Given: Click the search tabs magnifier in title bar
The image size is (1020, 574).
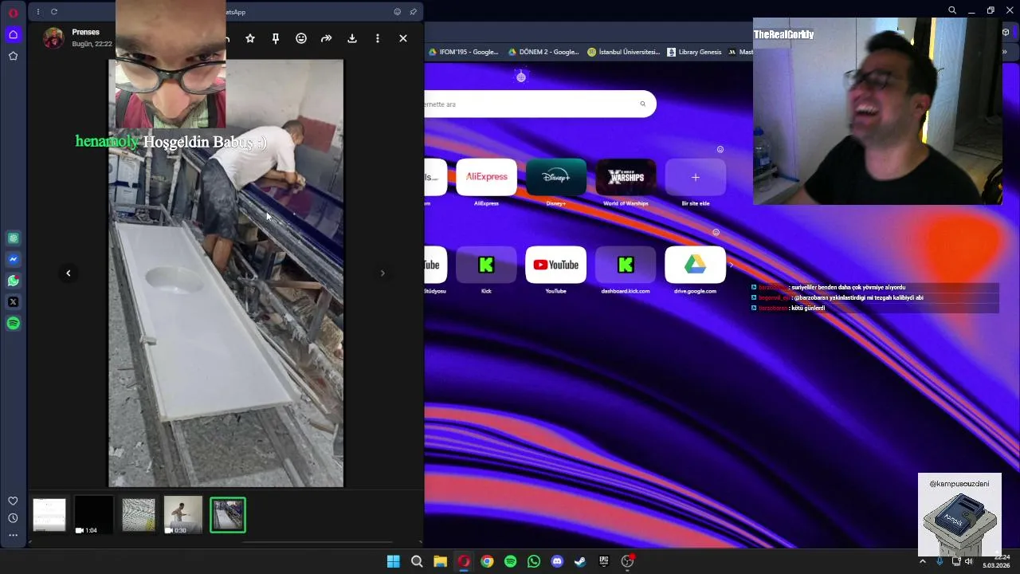Looking at the screenshot, I should [x=952, y=10].
